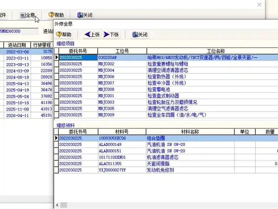The height and width of the screenshot is (209, 278).
Task: Select the visit row dated 2022-03-06
Action: click(x=26, y=52)
